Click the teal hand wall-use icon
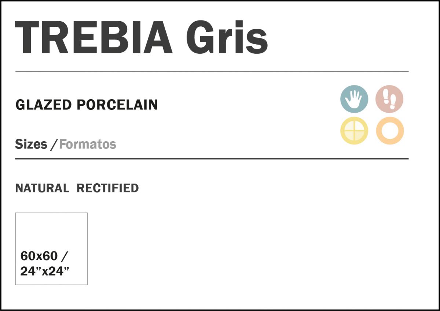 pyautogui.click(x=354, y=99)
